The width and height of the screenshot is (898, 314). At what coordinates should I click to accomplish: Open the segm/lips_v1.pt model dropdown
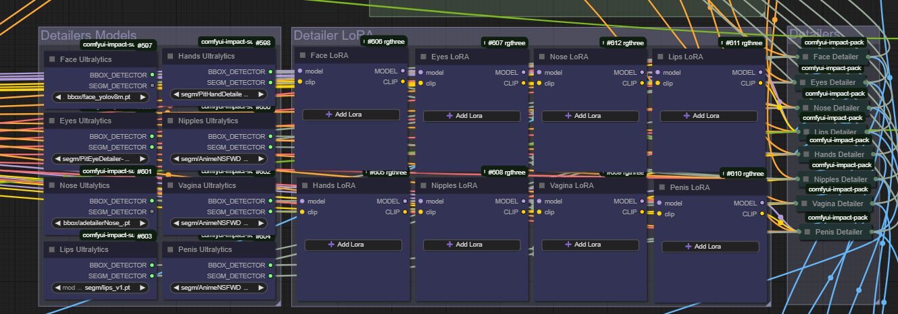(101, 287)
